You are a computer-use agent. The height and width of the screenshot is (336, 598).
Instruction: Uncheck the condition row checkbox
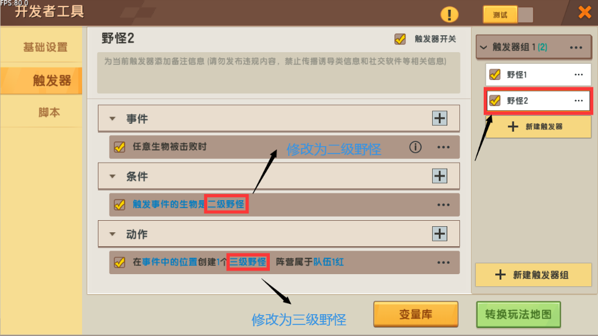coord(119,205)
